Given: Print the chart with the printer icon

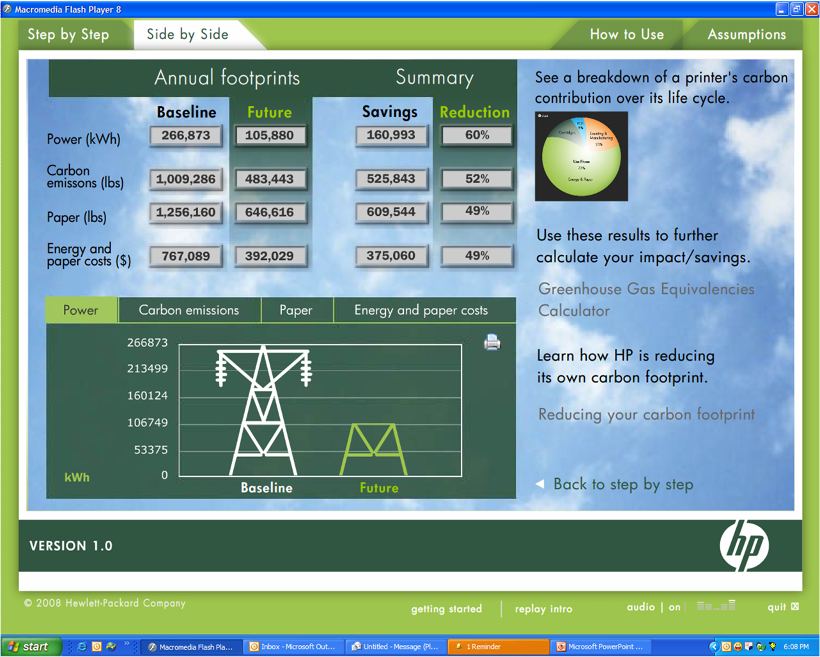Looking at the screenshot, I should [x=492, y=343].
